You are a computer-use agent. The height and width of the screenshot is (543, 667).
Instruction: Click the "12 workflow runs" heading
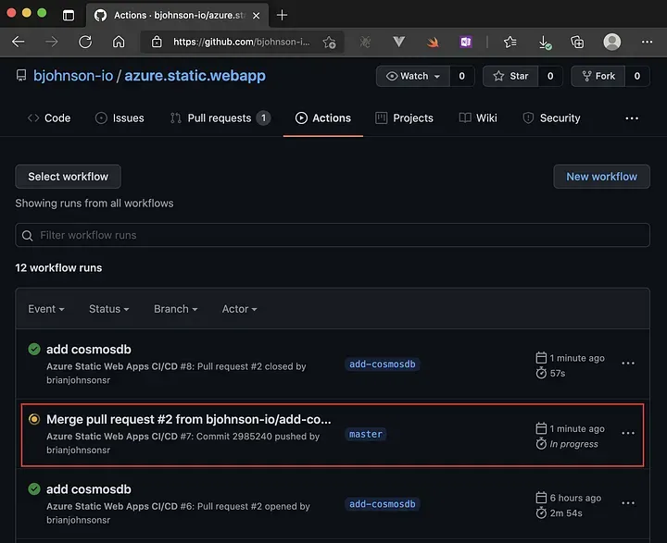pos(58,267)
